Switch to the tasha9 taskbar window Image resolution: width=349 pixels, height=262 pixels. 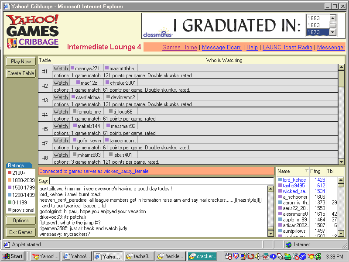coord(139,256)
